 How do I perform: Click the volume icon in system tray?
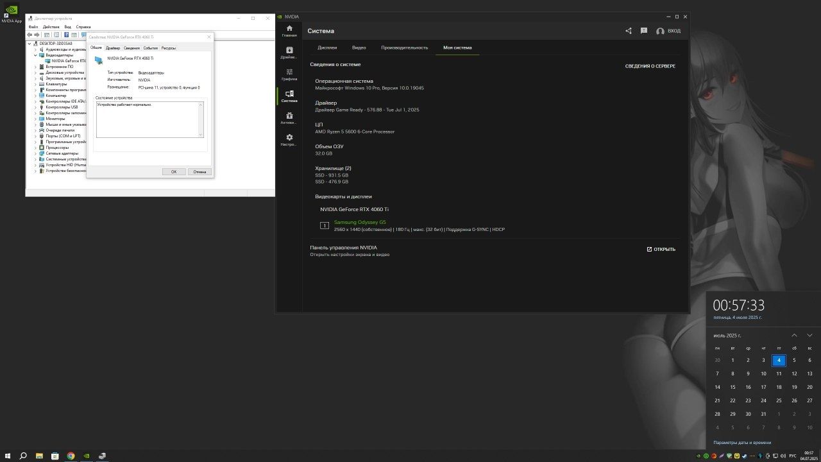(x=783, y=456)
